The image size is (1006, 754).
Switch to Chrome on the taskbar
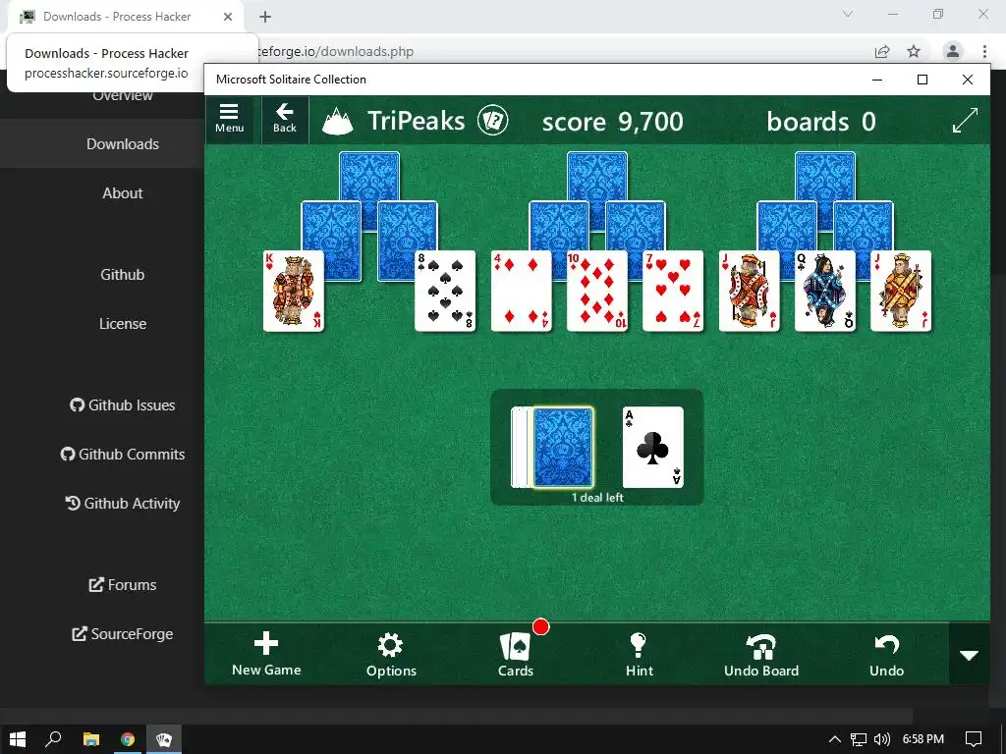[x=128, y=739]
